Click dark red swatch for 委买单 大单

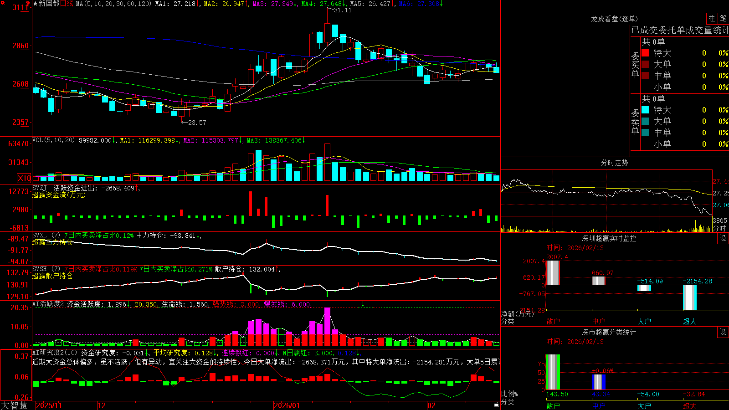645,64
